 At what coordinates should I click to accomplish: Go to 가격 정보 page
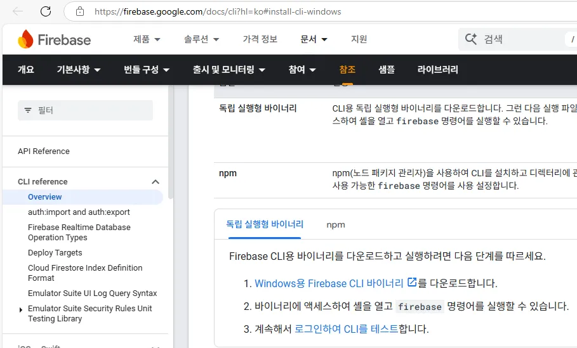260,39
